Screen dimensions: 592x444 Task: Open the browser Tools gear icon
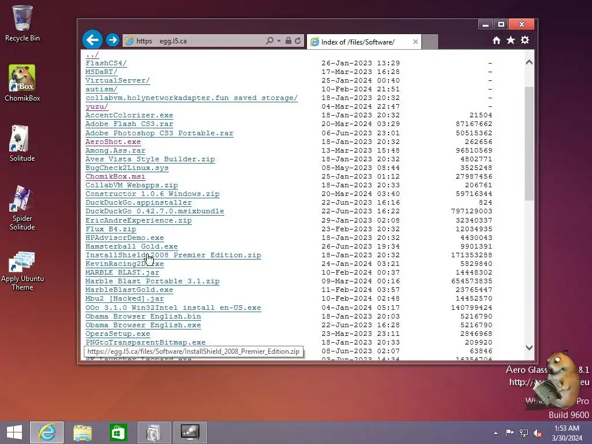(x=525, y=40)
